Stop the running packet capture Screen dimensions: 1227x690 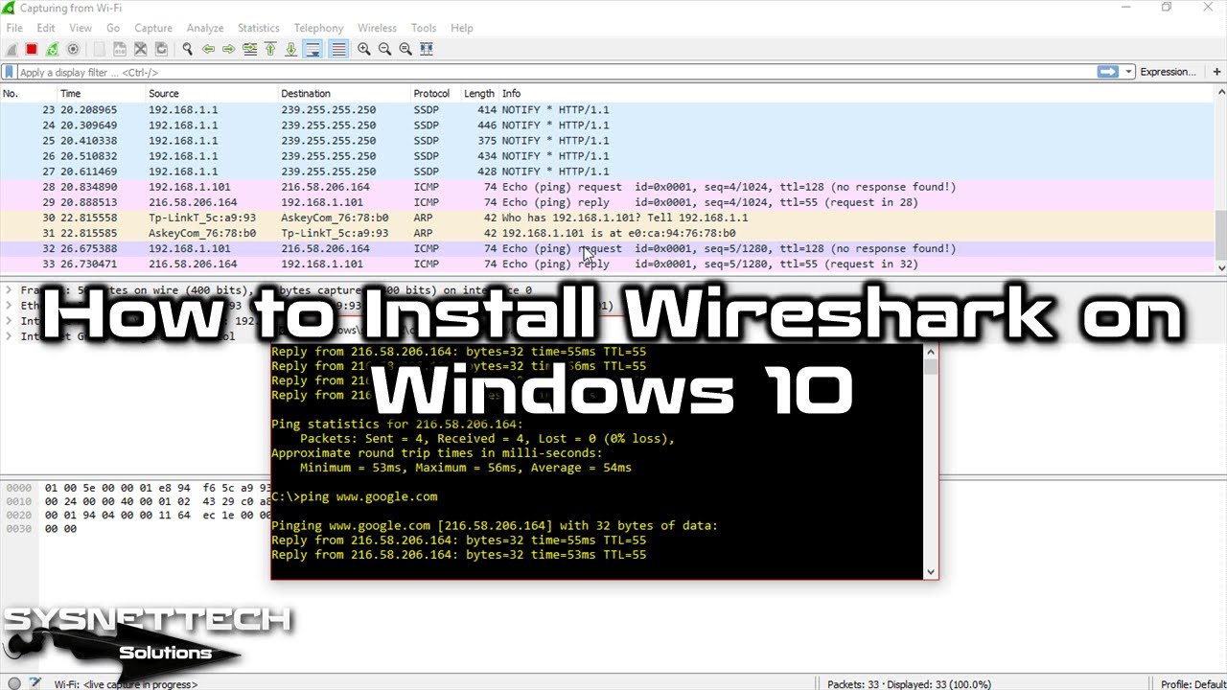[32, 49]
